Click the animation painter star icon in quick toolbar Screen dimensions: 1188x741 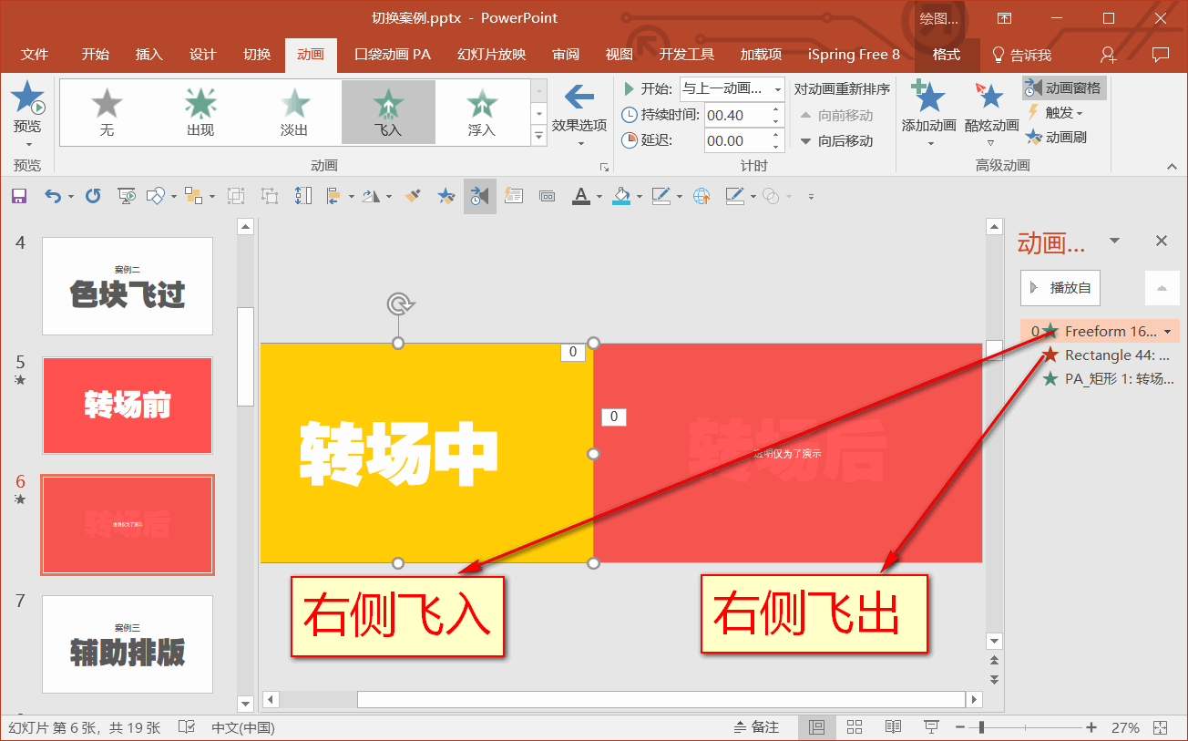tap(445, 196)
